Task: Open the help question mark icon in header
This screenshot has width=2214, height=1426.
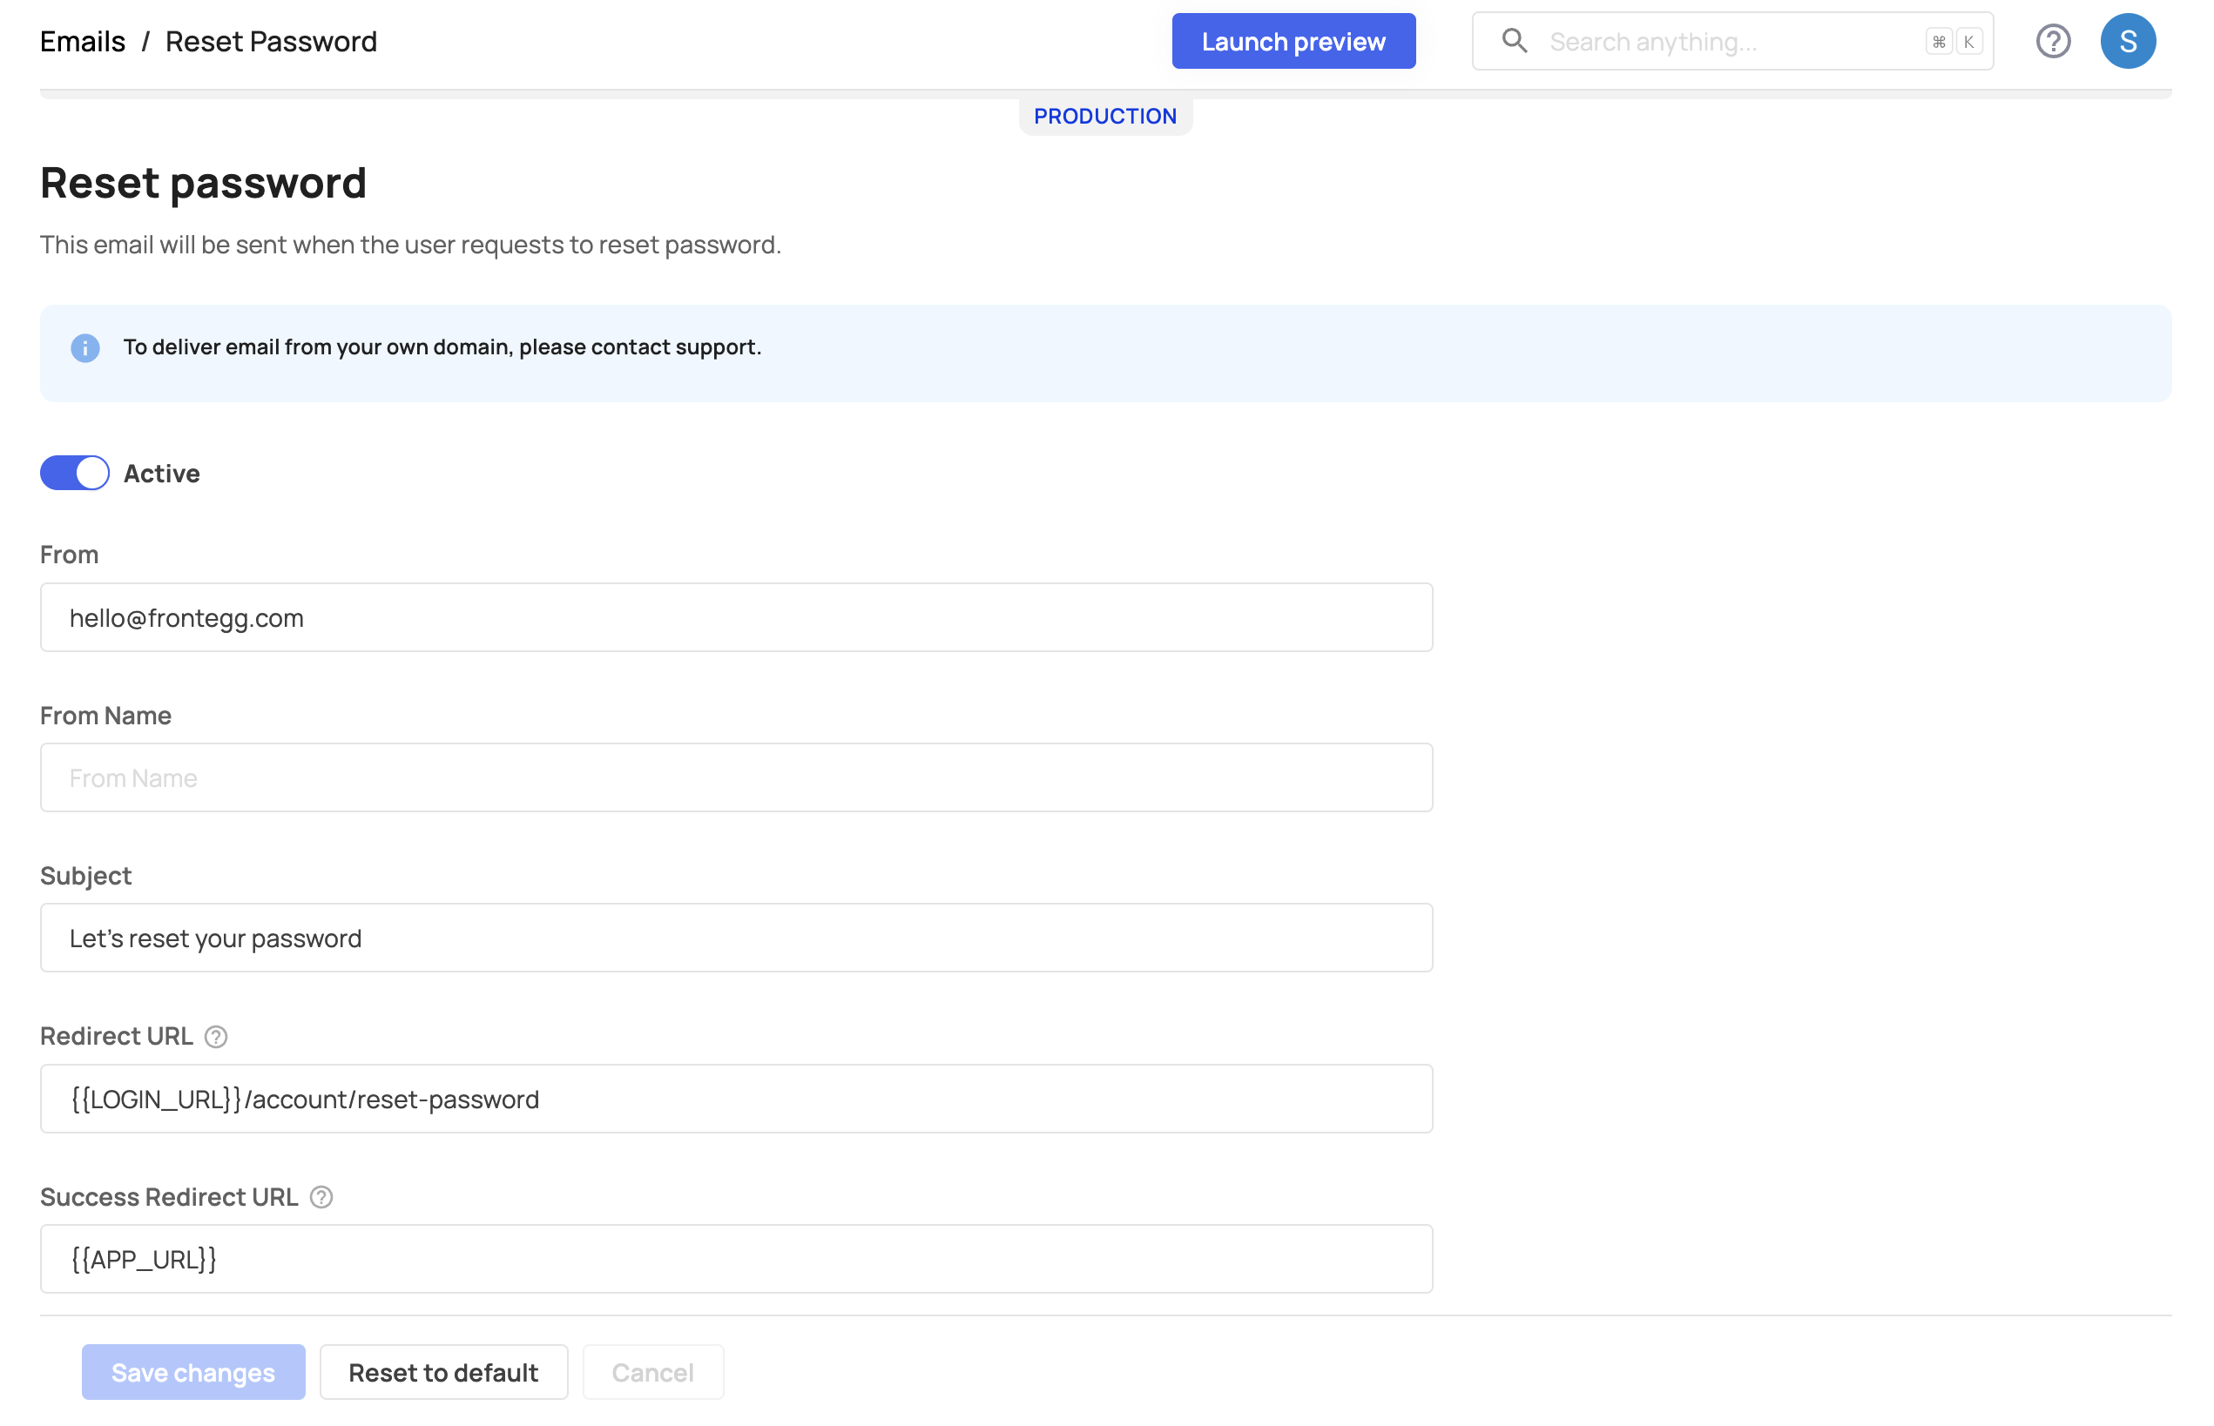Action: tap(2053, 41)
